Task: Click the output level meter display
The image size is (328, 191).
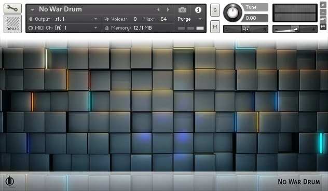Action: coord(295,13)
